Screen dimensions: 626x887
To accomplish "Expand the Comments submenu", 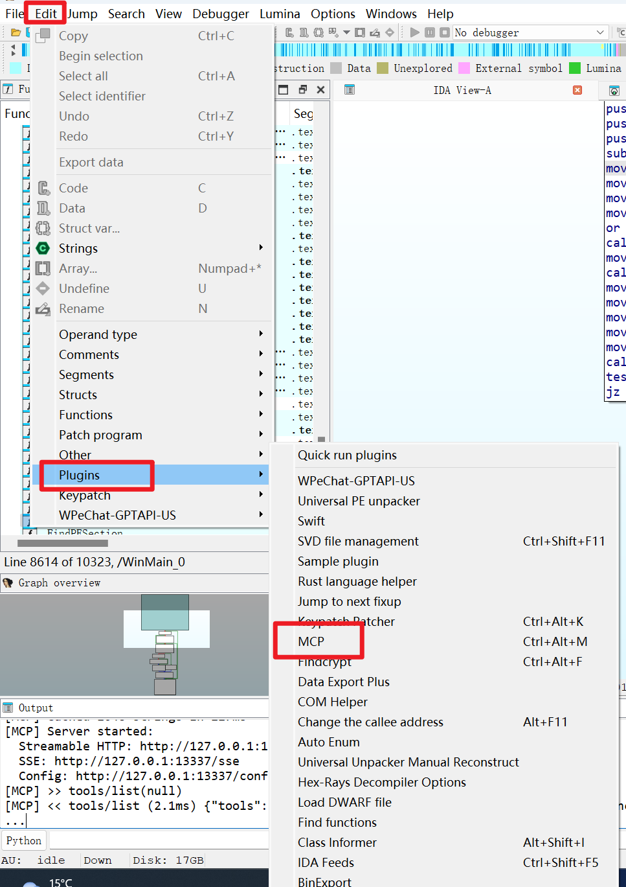I will point(261,354).
